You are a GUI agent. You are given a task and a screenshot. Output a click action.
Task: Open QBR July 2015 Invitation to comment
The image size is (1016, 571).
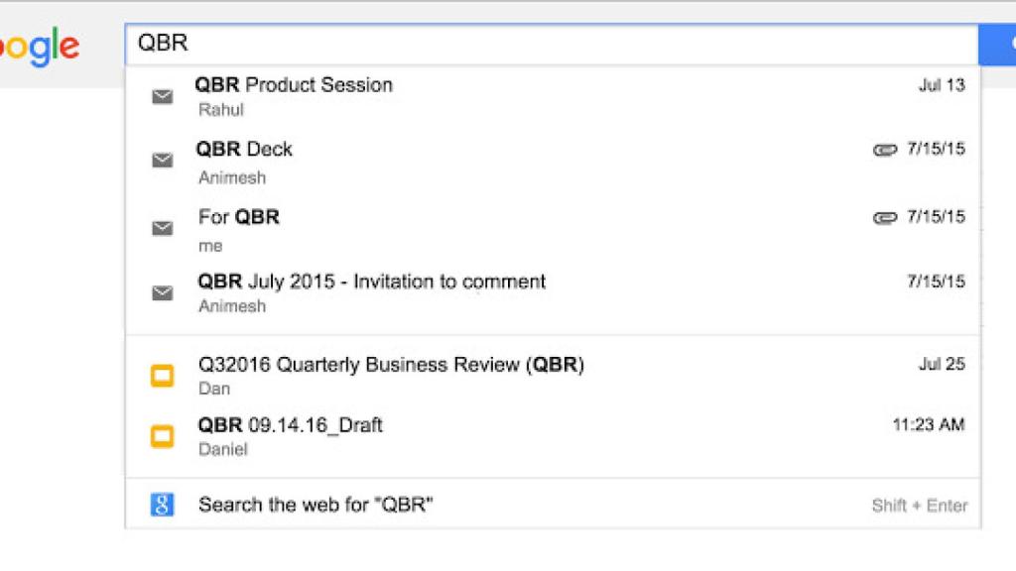(371, 282)
